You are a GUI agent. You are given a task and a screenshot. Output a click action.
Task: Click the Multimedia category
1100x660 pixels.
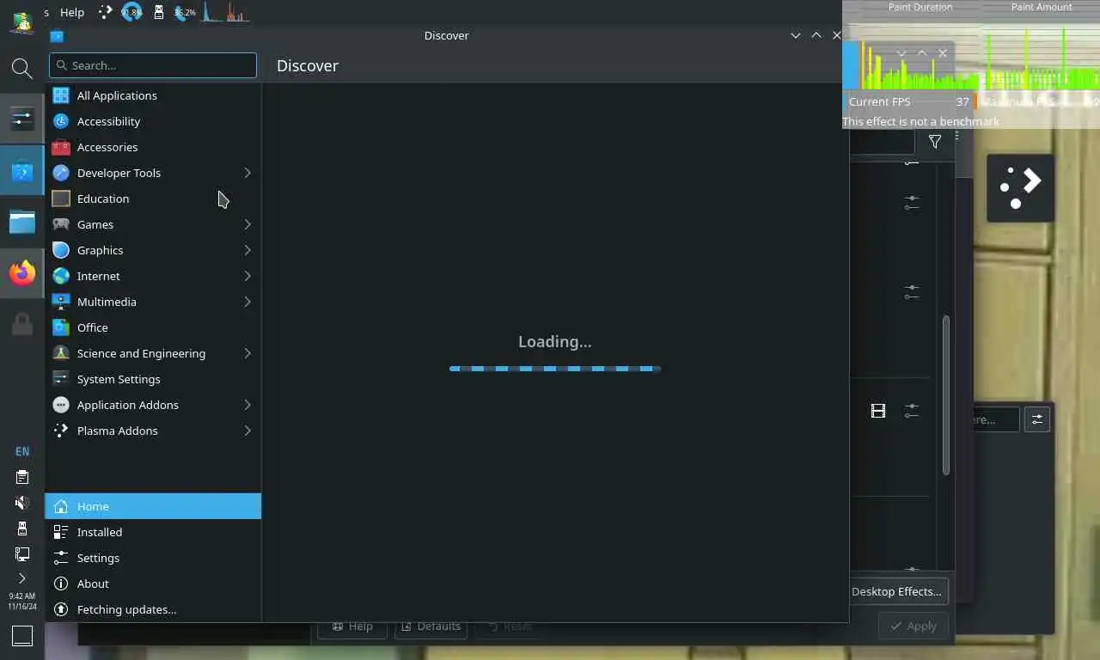153,302
